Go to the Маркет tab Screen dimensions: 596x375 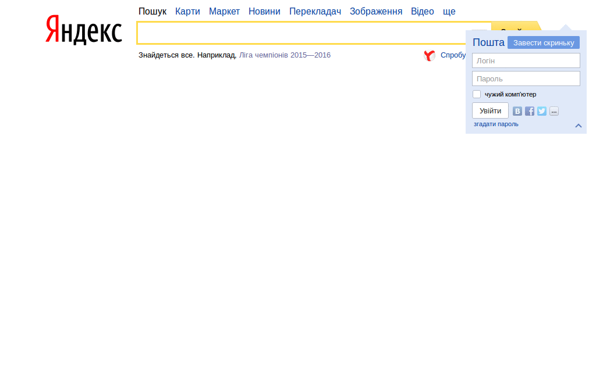pos(224,12)
